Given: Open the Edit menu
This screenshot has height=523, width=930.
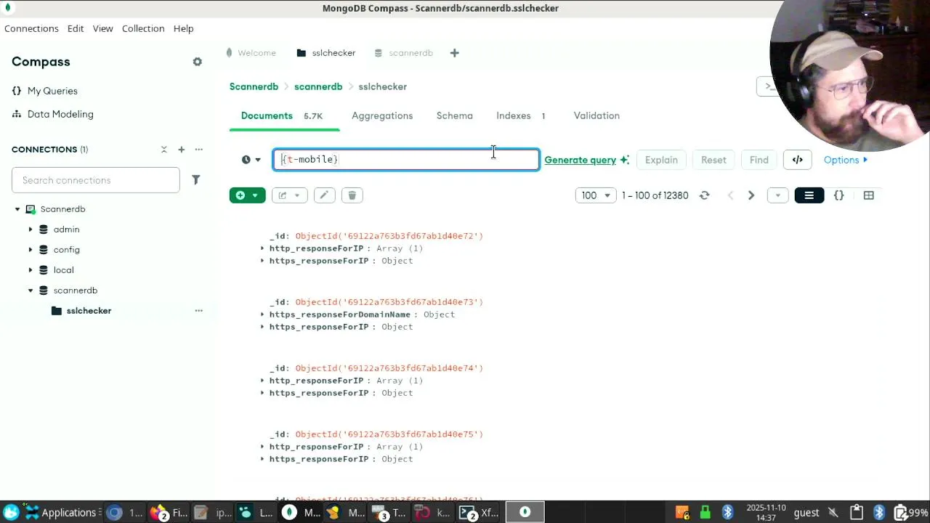Looking at the screenshot, I should pos(76,28).
